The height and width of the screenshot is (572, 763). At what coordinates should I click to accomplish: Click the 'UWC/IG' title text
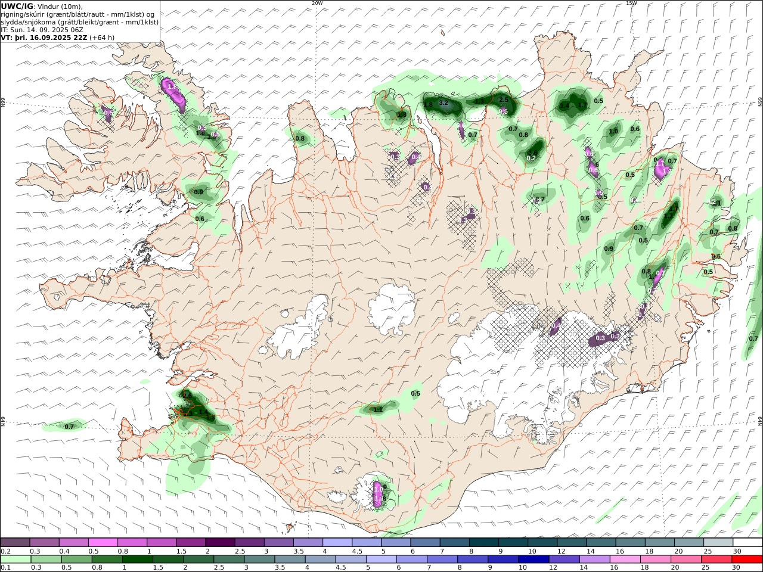[x=16, y=6]
